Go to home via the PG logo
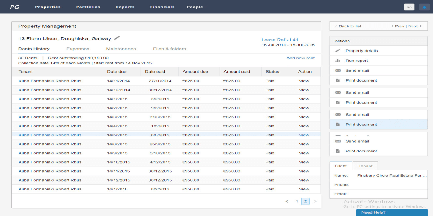Image resolution: width=433 pixels, height=216 pixels. (x=14, y=7)
